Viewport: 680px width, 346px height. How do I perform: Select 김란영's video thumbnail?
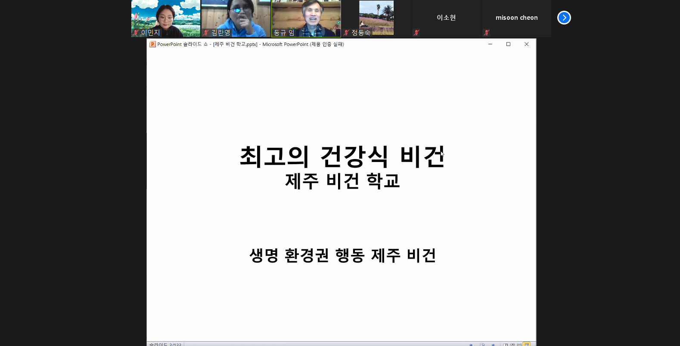tap(236, 18)
